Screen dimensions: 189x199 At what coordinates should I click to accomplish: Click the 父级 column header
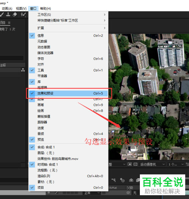130,188
